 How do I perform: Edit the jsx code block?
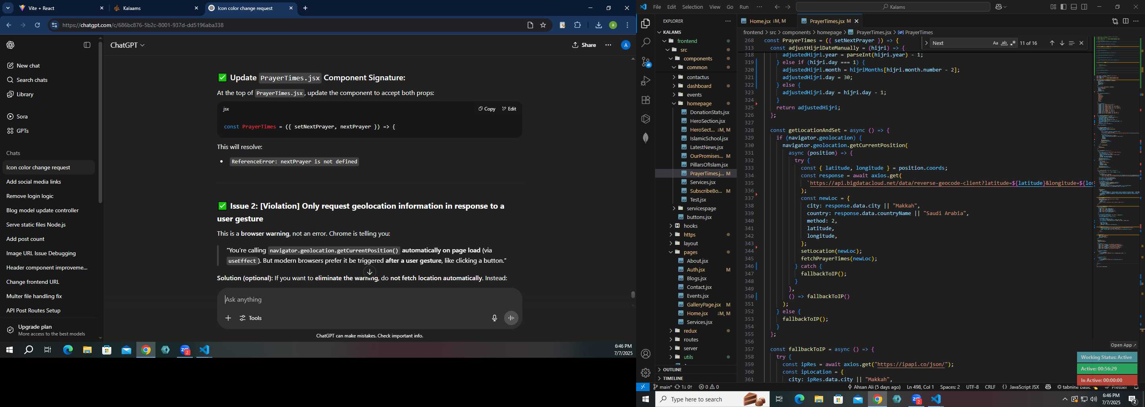[x=509, y=109]
